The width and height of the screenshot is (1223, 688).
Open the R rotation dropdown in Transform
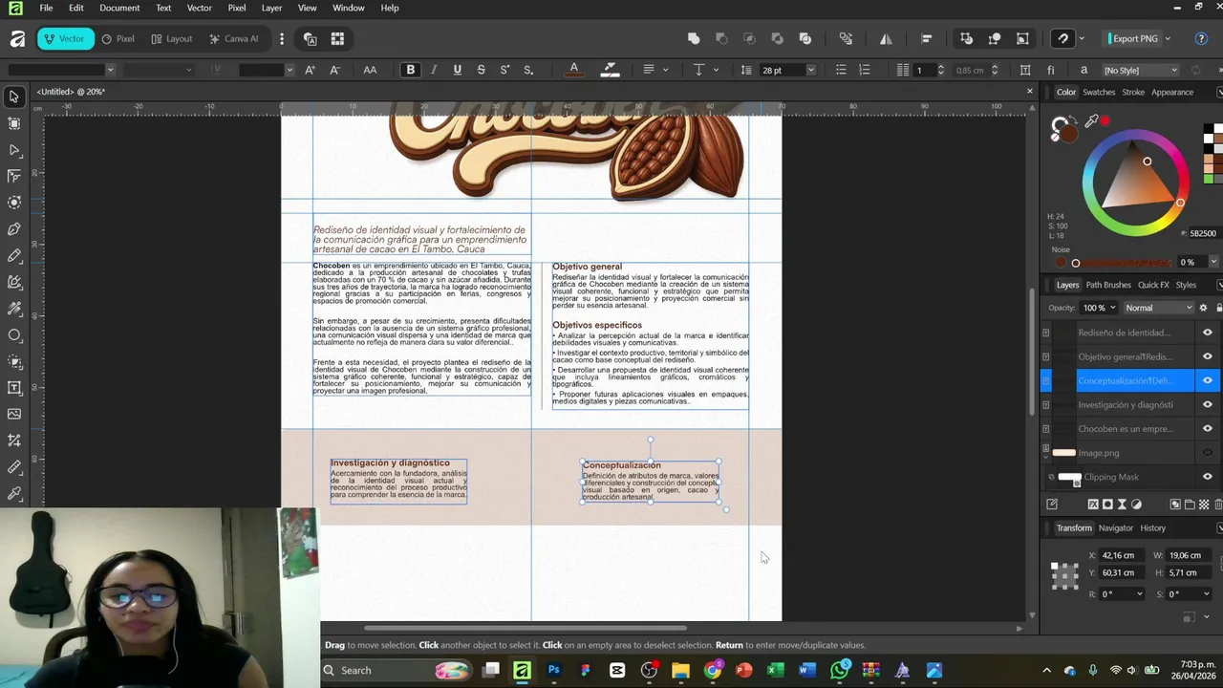coord(1139,594)
